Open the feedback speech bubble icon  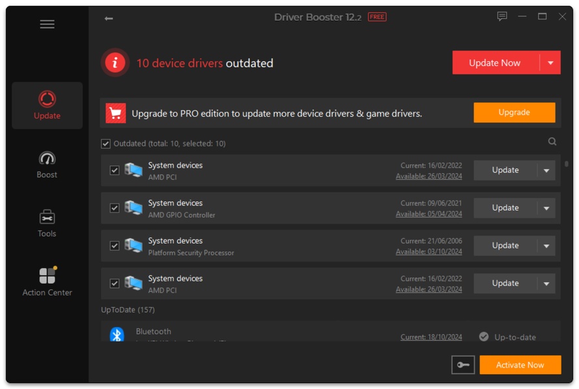502,17
